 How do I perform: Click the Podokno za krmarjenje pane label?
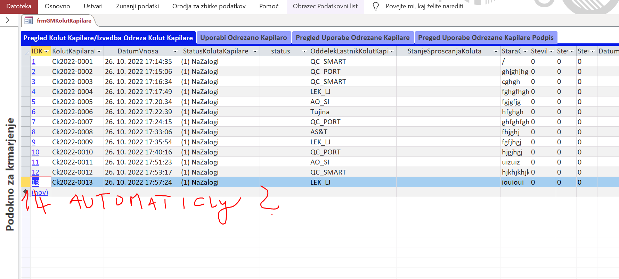10,174
